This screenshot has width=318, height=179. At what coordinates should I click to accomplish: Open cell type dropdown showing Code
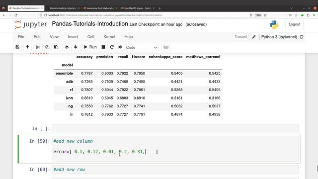tap(142, 47)
